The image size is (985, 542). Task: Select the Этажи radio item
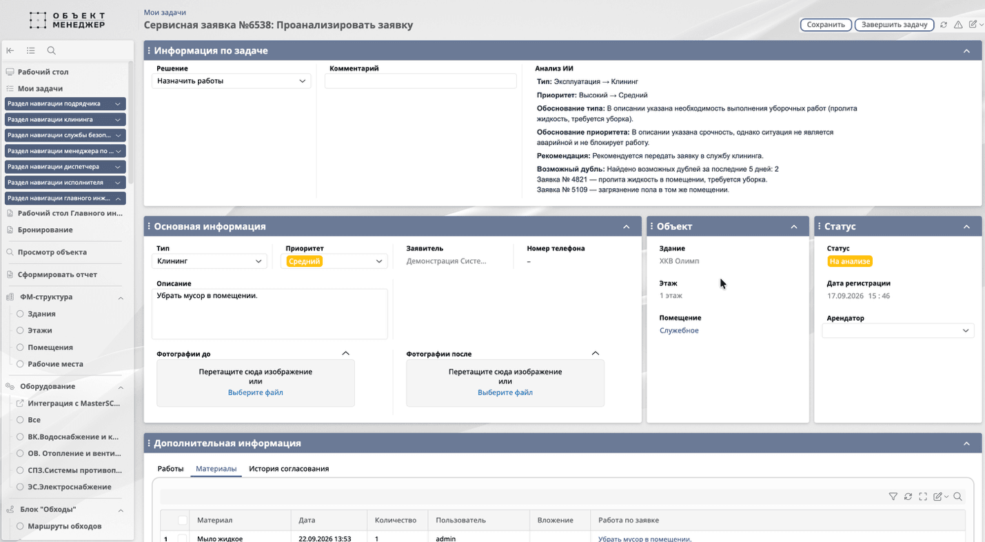coord(21,330)
